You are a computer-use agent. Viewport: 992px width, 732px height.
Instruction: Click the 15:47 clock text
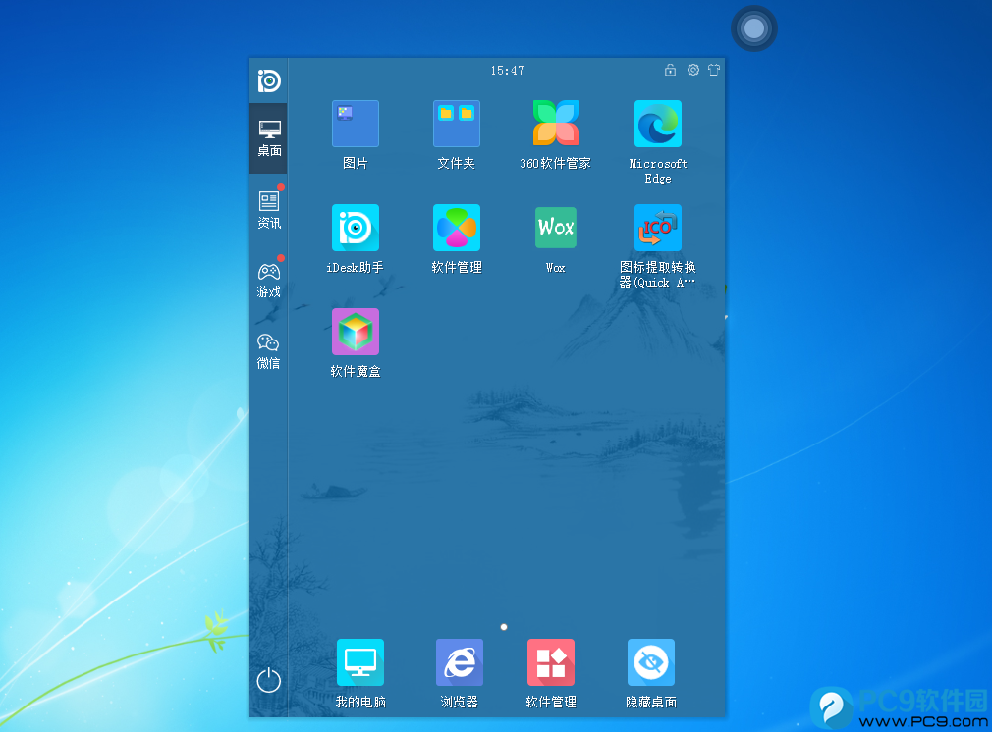pos(508,71)
